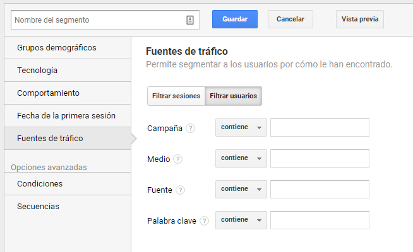Toggle Filtrar sesiones filter mode
Image resolution: width=413 pixels, height=252 pixels.
(176, 96)
